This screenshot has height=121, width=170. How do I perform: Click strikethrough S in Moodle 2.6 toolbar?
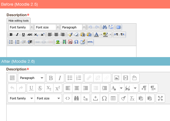pyautogui.click(x=40, y=88)
